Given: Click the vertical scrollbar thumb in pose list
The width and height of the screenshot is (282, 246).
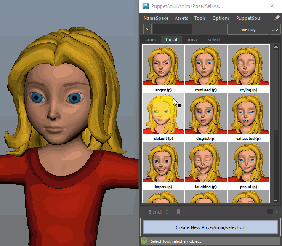Looking at the screenshot, I should tap(276, 89).
